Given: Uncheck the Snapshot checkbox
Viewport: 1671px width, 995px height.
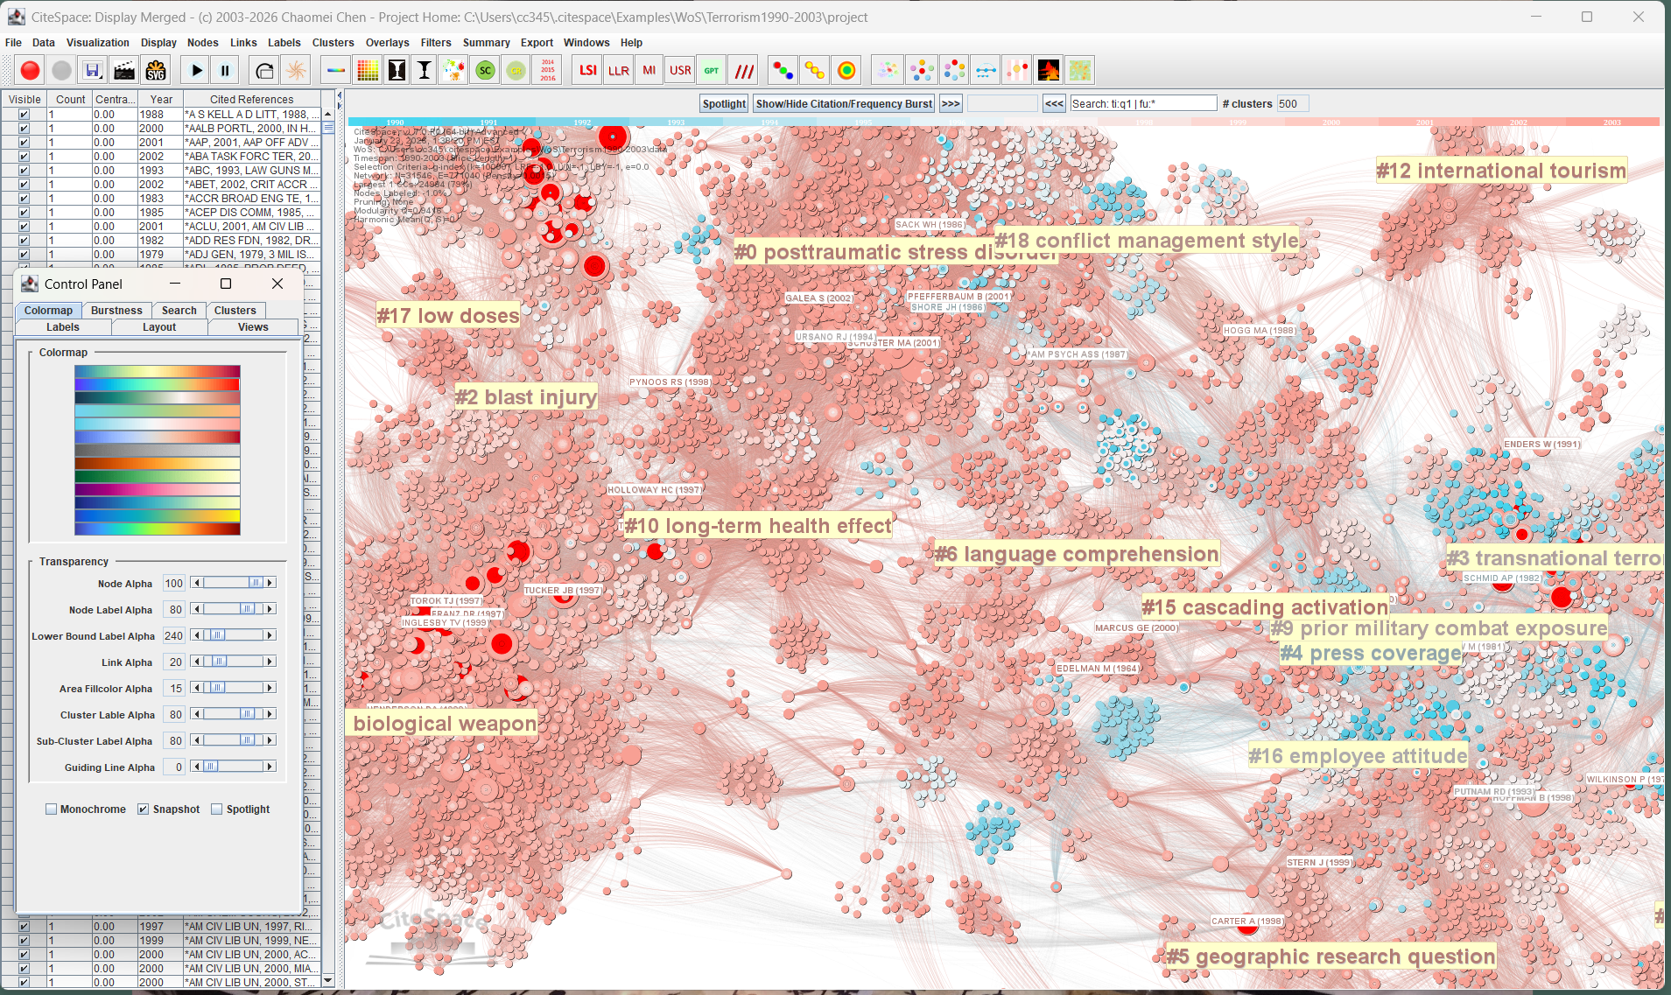Looking at the screenshot, I should pyautogui.click(x=144, y=809).
